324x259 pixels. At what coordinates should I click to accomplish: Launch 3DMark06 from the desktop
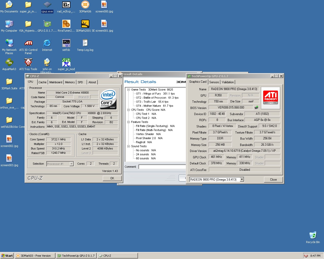coord(85,7)
